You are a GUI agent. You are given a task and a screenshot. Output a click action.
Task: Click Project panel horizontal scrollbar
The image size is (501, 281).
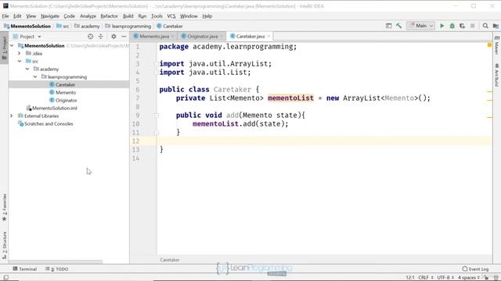point(56,262)
